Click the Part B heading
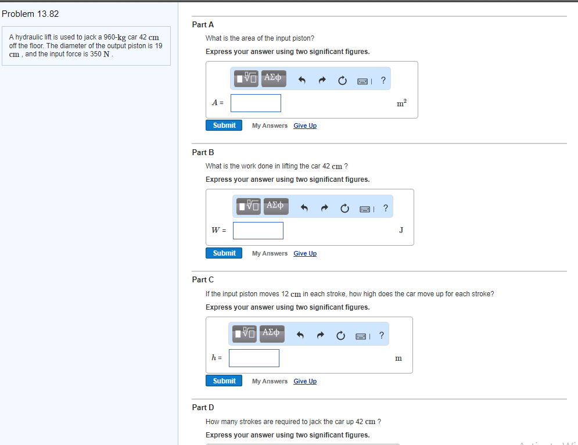The width and height of the screenshot is (578, 445). pos(203,153)
